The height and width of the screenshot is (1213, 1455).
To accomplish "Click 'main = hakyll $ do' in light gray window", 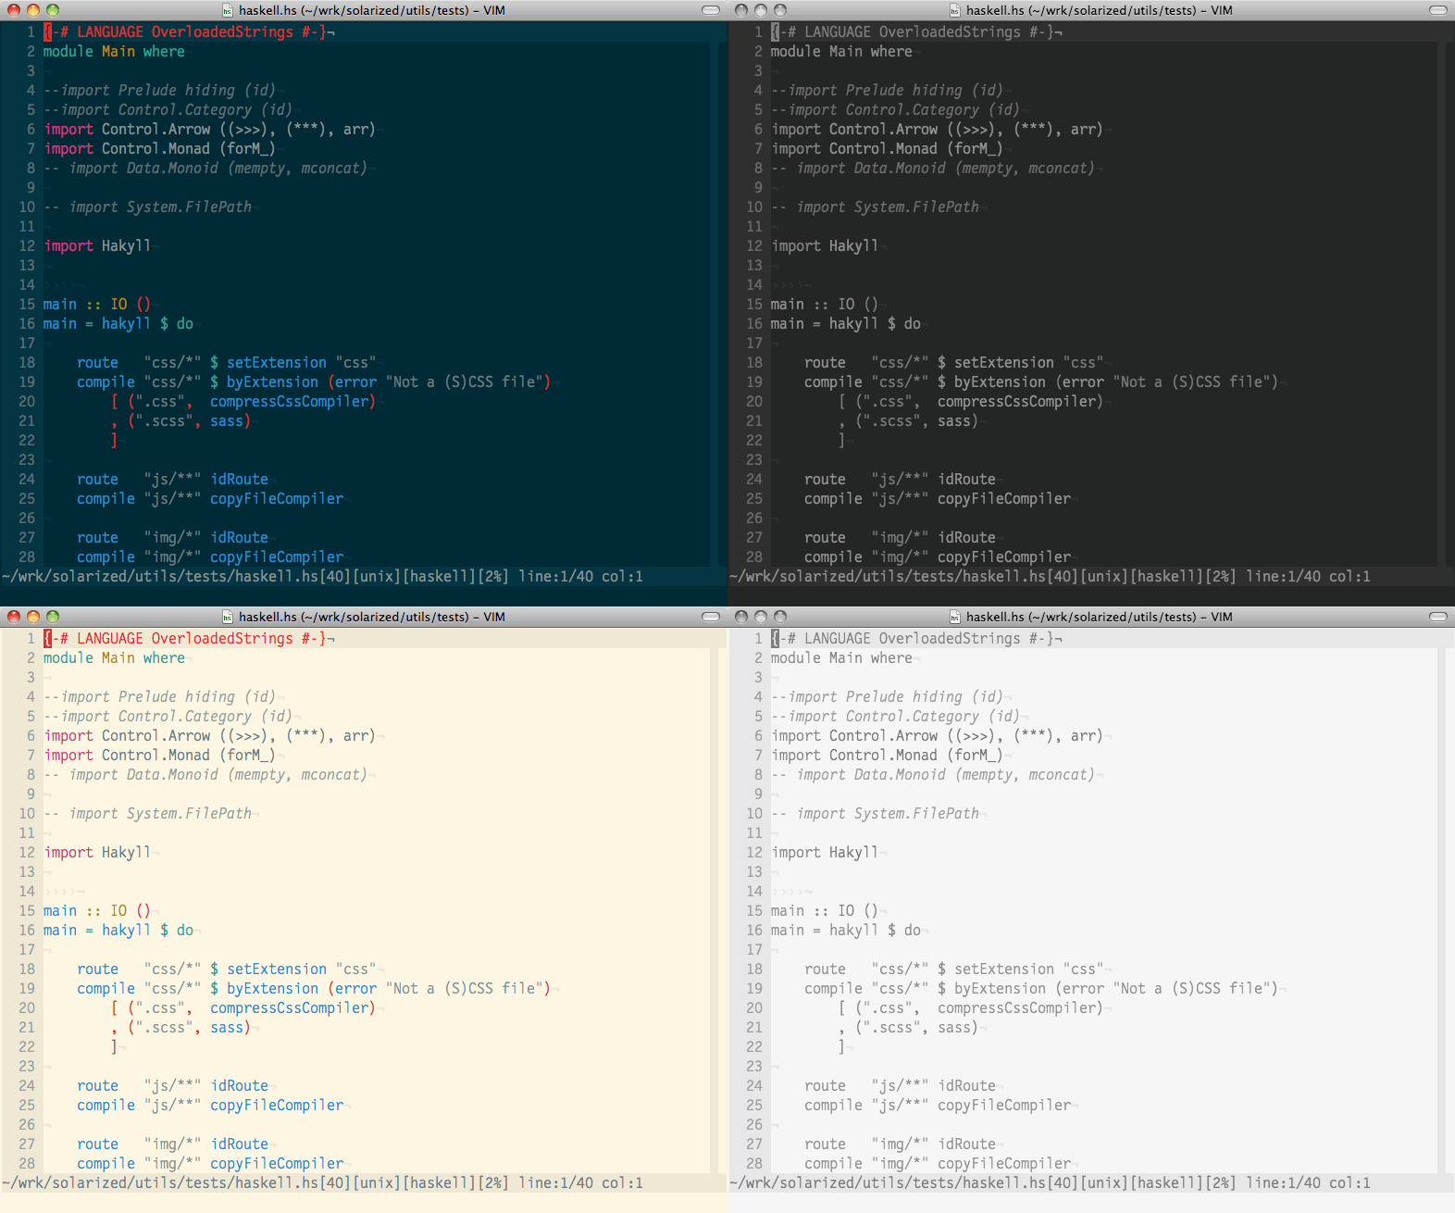I will [846, 930].
